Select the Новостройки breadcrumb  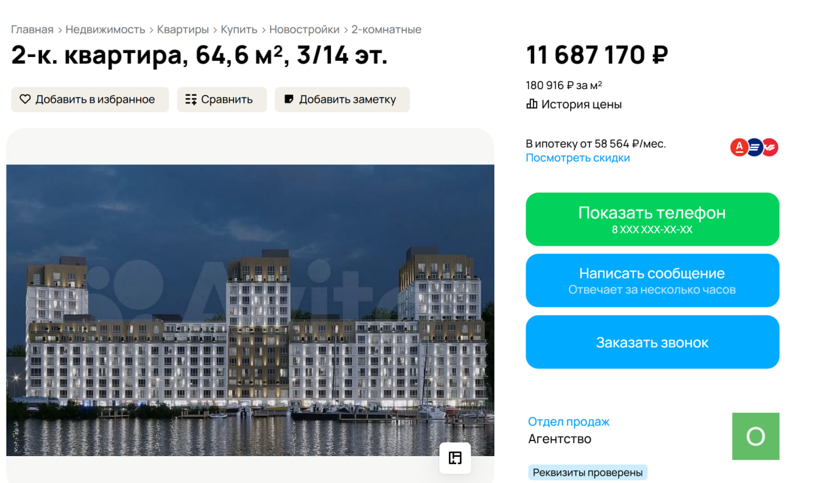[304, 29]
